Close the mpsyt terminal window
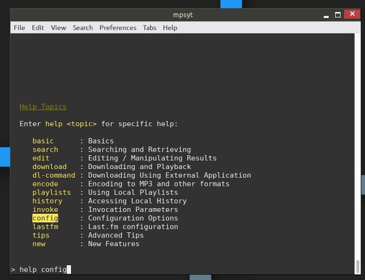The width and height of the screenshot is (365, 280). click(x=352, y=15)
